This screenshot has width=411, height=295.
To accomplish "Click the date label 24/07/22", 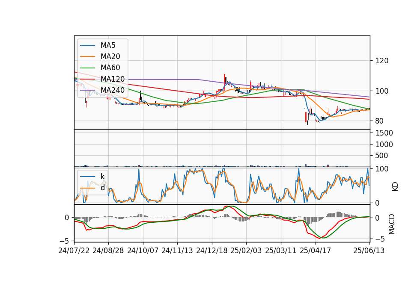I will (74, 251).
